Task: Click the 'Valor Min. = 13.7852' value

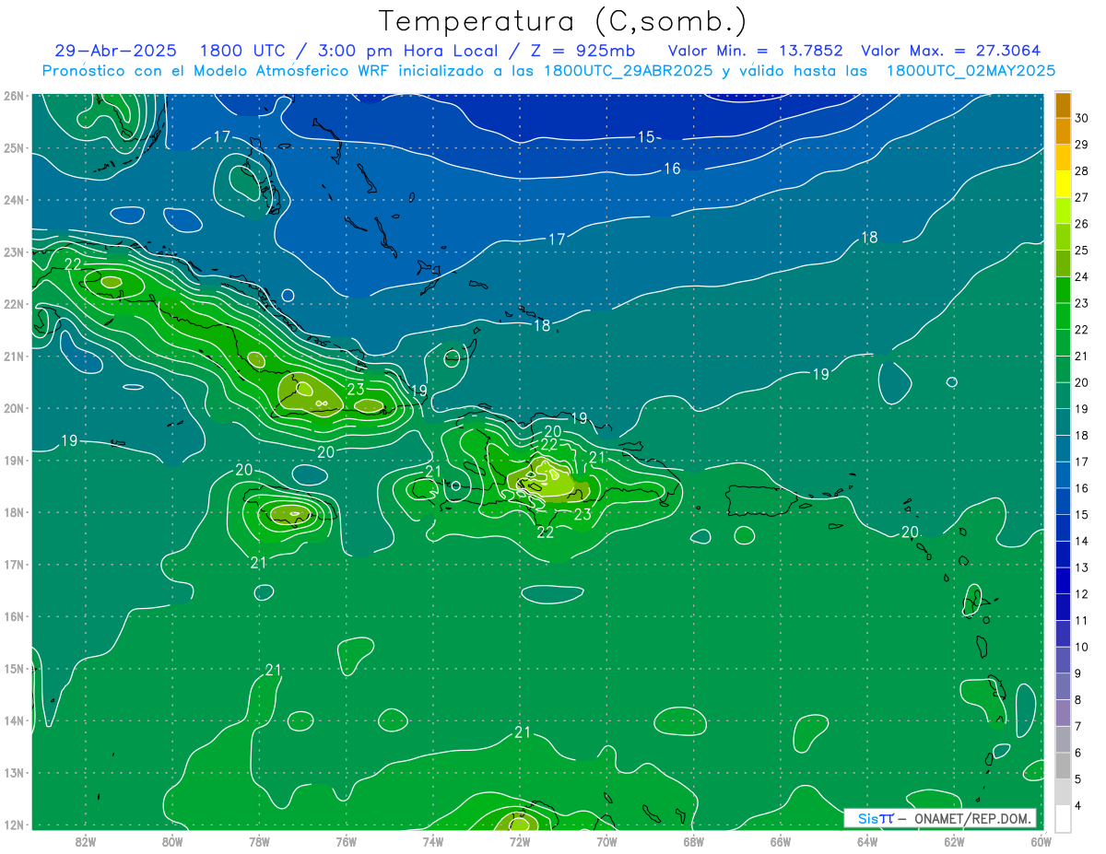Action: (756, 51)
